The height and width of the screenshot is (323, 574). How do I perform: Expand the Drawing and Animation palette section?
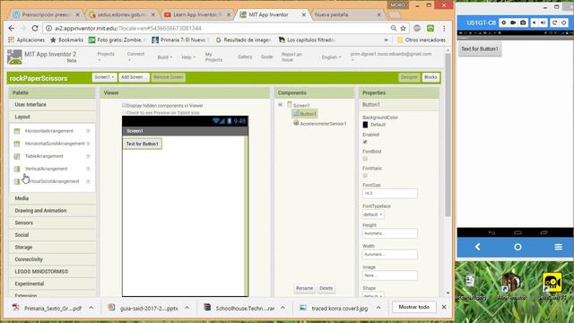click(x=52, y=211)
